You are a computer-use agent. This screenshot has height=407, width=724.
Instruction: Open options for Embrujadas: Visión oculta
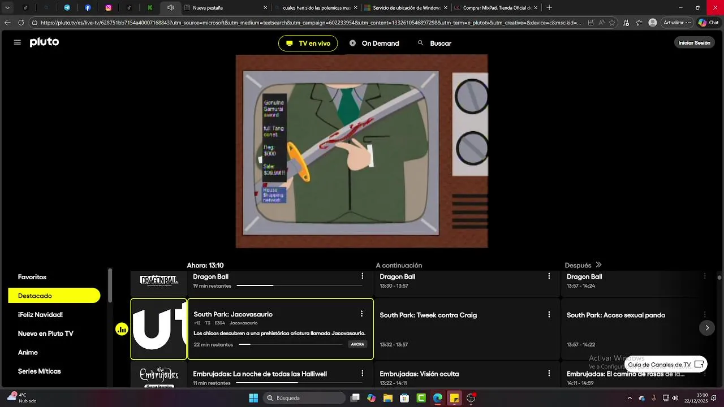[x=549, y=374]
